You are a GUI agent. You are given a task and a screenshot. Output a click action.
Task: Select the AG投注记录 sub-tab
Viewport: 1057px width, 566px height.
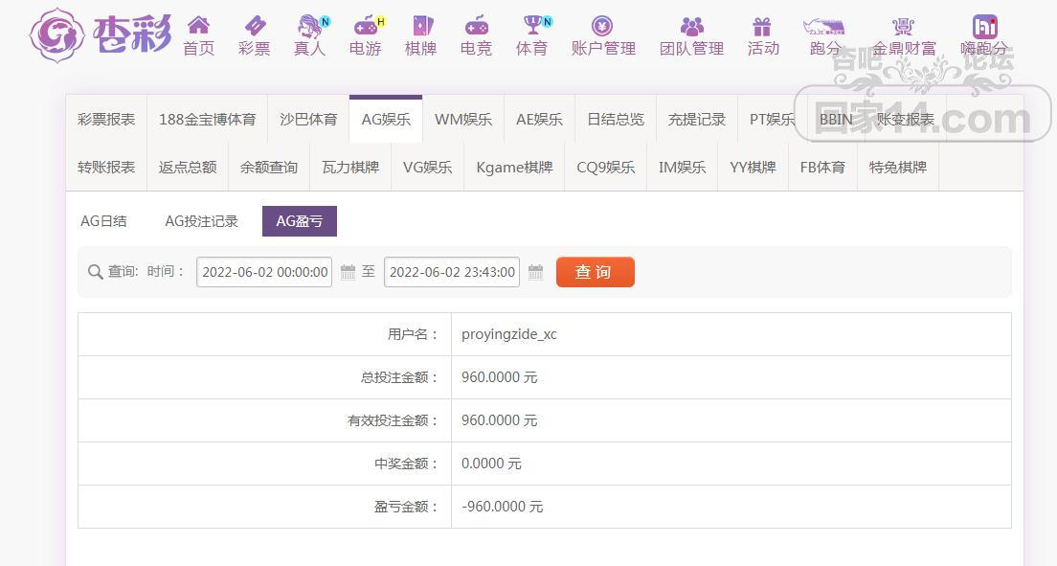[201, 221]
